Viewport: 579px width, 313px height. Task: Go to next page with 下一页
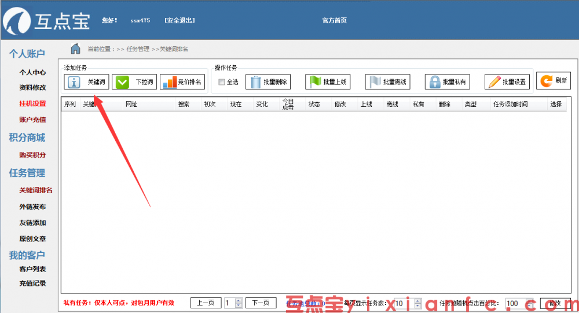click(x=261, y=303)
